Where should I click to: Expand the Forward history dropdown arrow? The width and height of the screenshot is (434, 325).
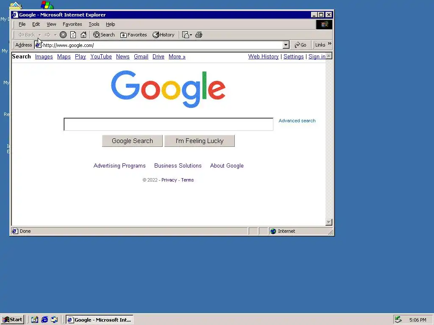coord(56,35)
